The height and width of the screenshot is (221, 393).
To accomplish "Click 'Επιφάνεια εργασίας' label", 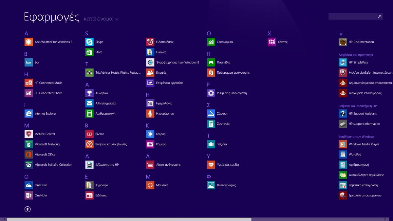I will (x=170, y=83).
